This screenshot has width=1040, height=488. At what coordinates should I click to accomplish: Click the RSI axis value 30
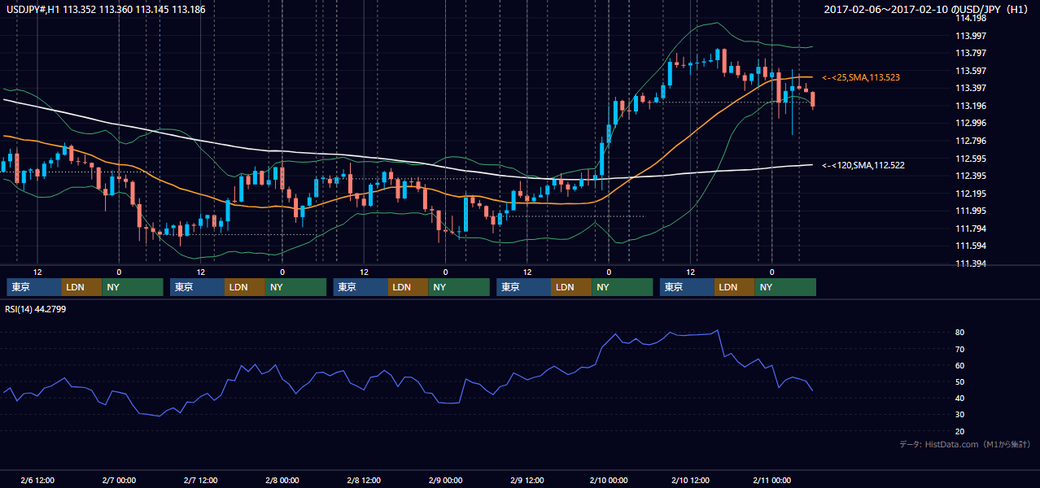(x=960, y=414)
